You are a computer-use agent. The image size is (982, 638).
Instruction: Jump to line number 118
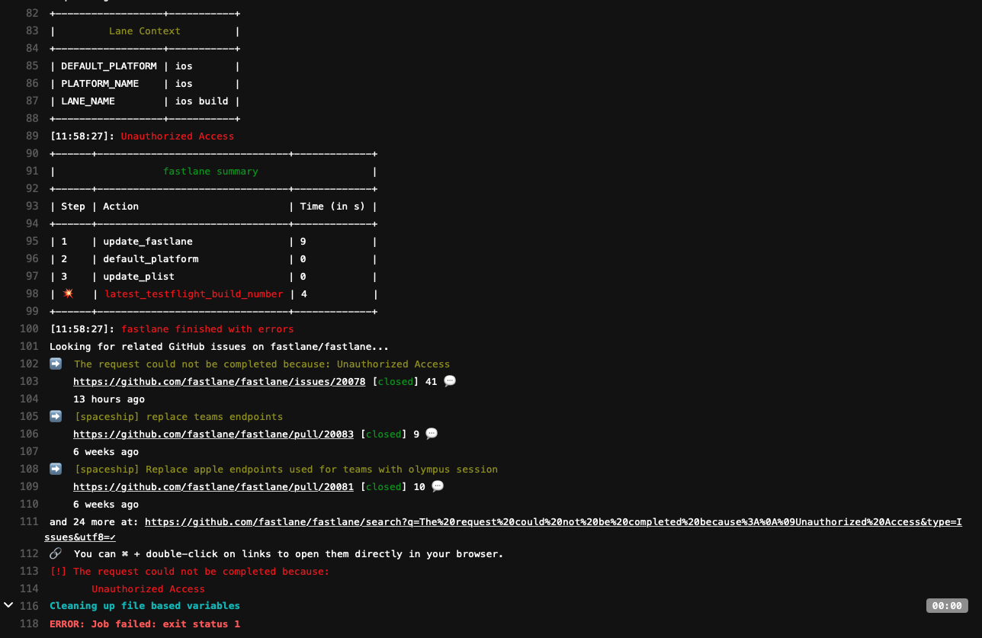tap(29, 624)
